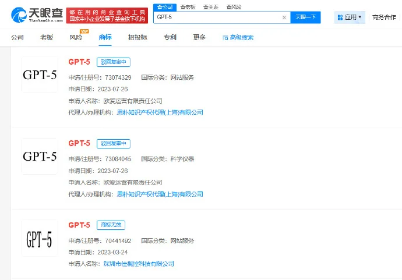Viewport: 402px width, 280px height.
Task: Open the 公司 results tab
Action: pyautogui.click(x=17, y=38)
